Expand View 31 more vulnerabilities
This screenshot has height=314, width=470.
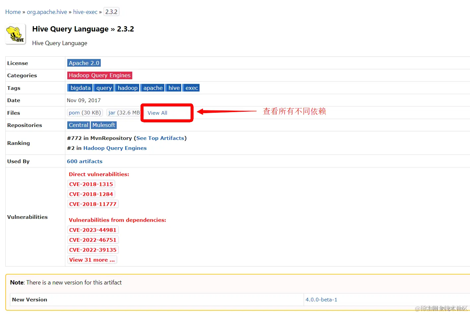click(92, 260)
